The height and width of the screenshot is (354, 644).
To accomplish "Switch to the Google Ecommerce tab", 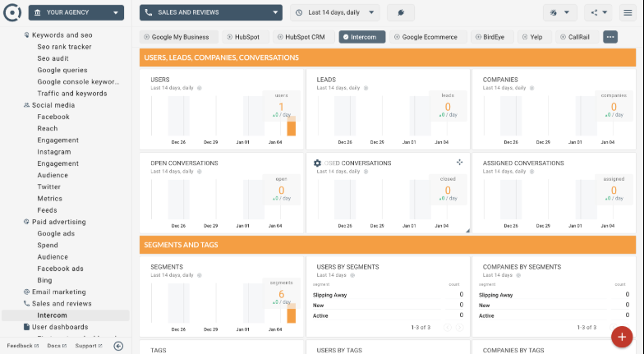I will coord(429,37).
